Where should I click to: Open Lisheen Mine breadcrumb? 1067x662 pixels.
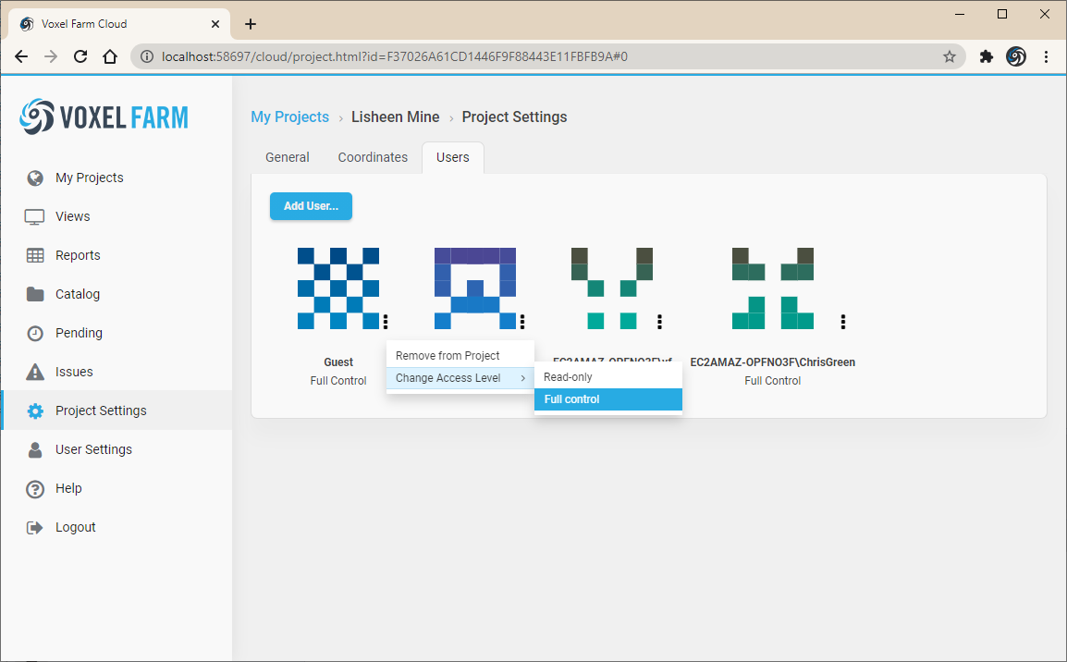396,117
